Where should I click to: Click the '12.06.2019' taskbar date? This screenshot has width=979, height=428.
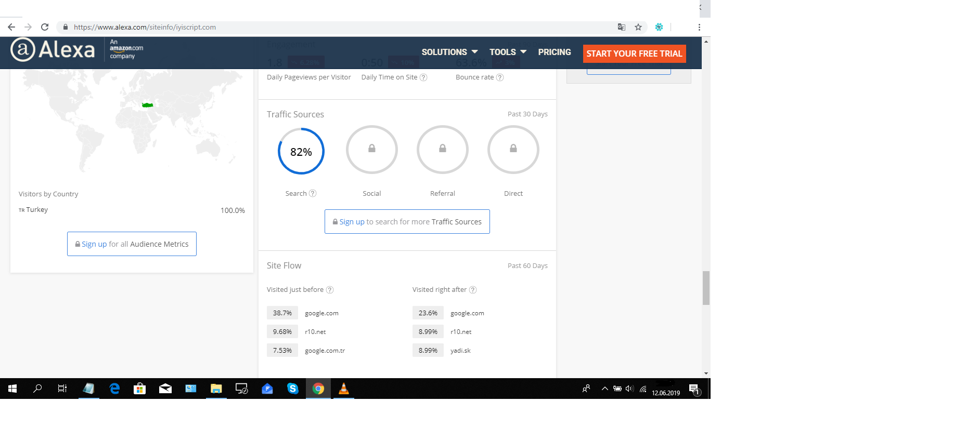pos(666,393)
